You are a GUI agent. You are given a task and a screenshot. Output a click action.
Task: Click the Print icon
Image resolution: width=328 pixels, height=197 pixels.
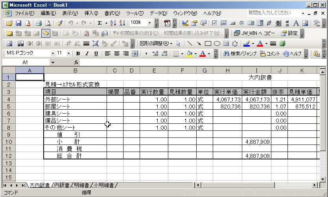[39, 23]
